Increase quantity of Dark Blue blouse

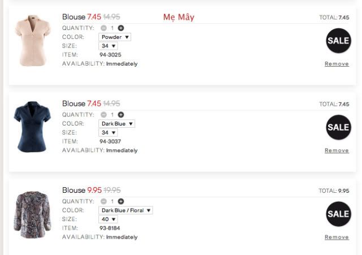tap(120, 114)
